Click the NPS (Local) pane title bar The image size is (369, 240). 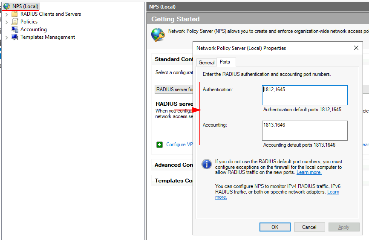[x=258, y=6]
